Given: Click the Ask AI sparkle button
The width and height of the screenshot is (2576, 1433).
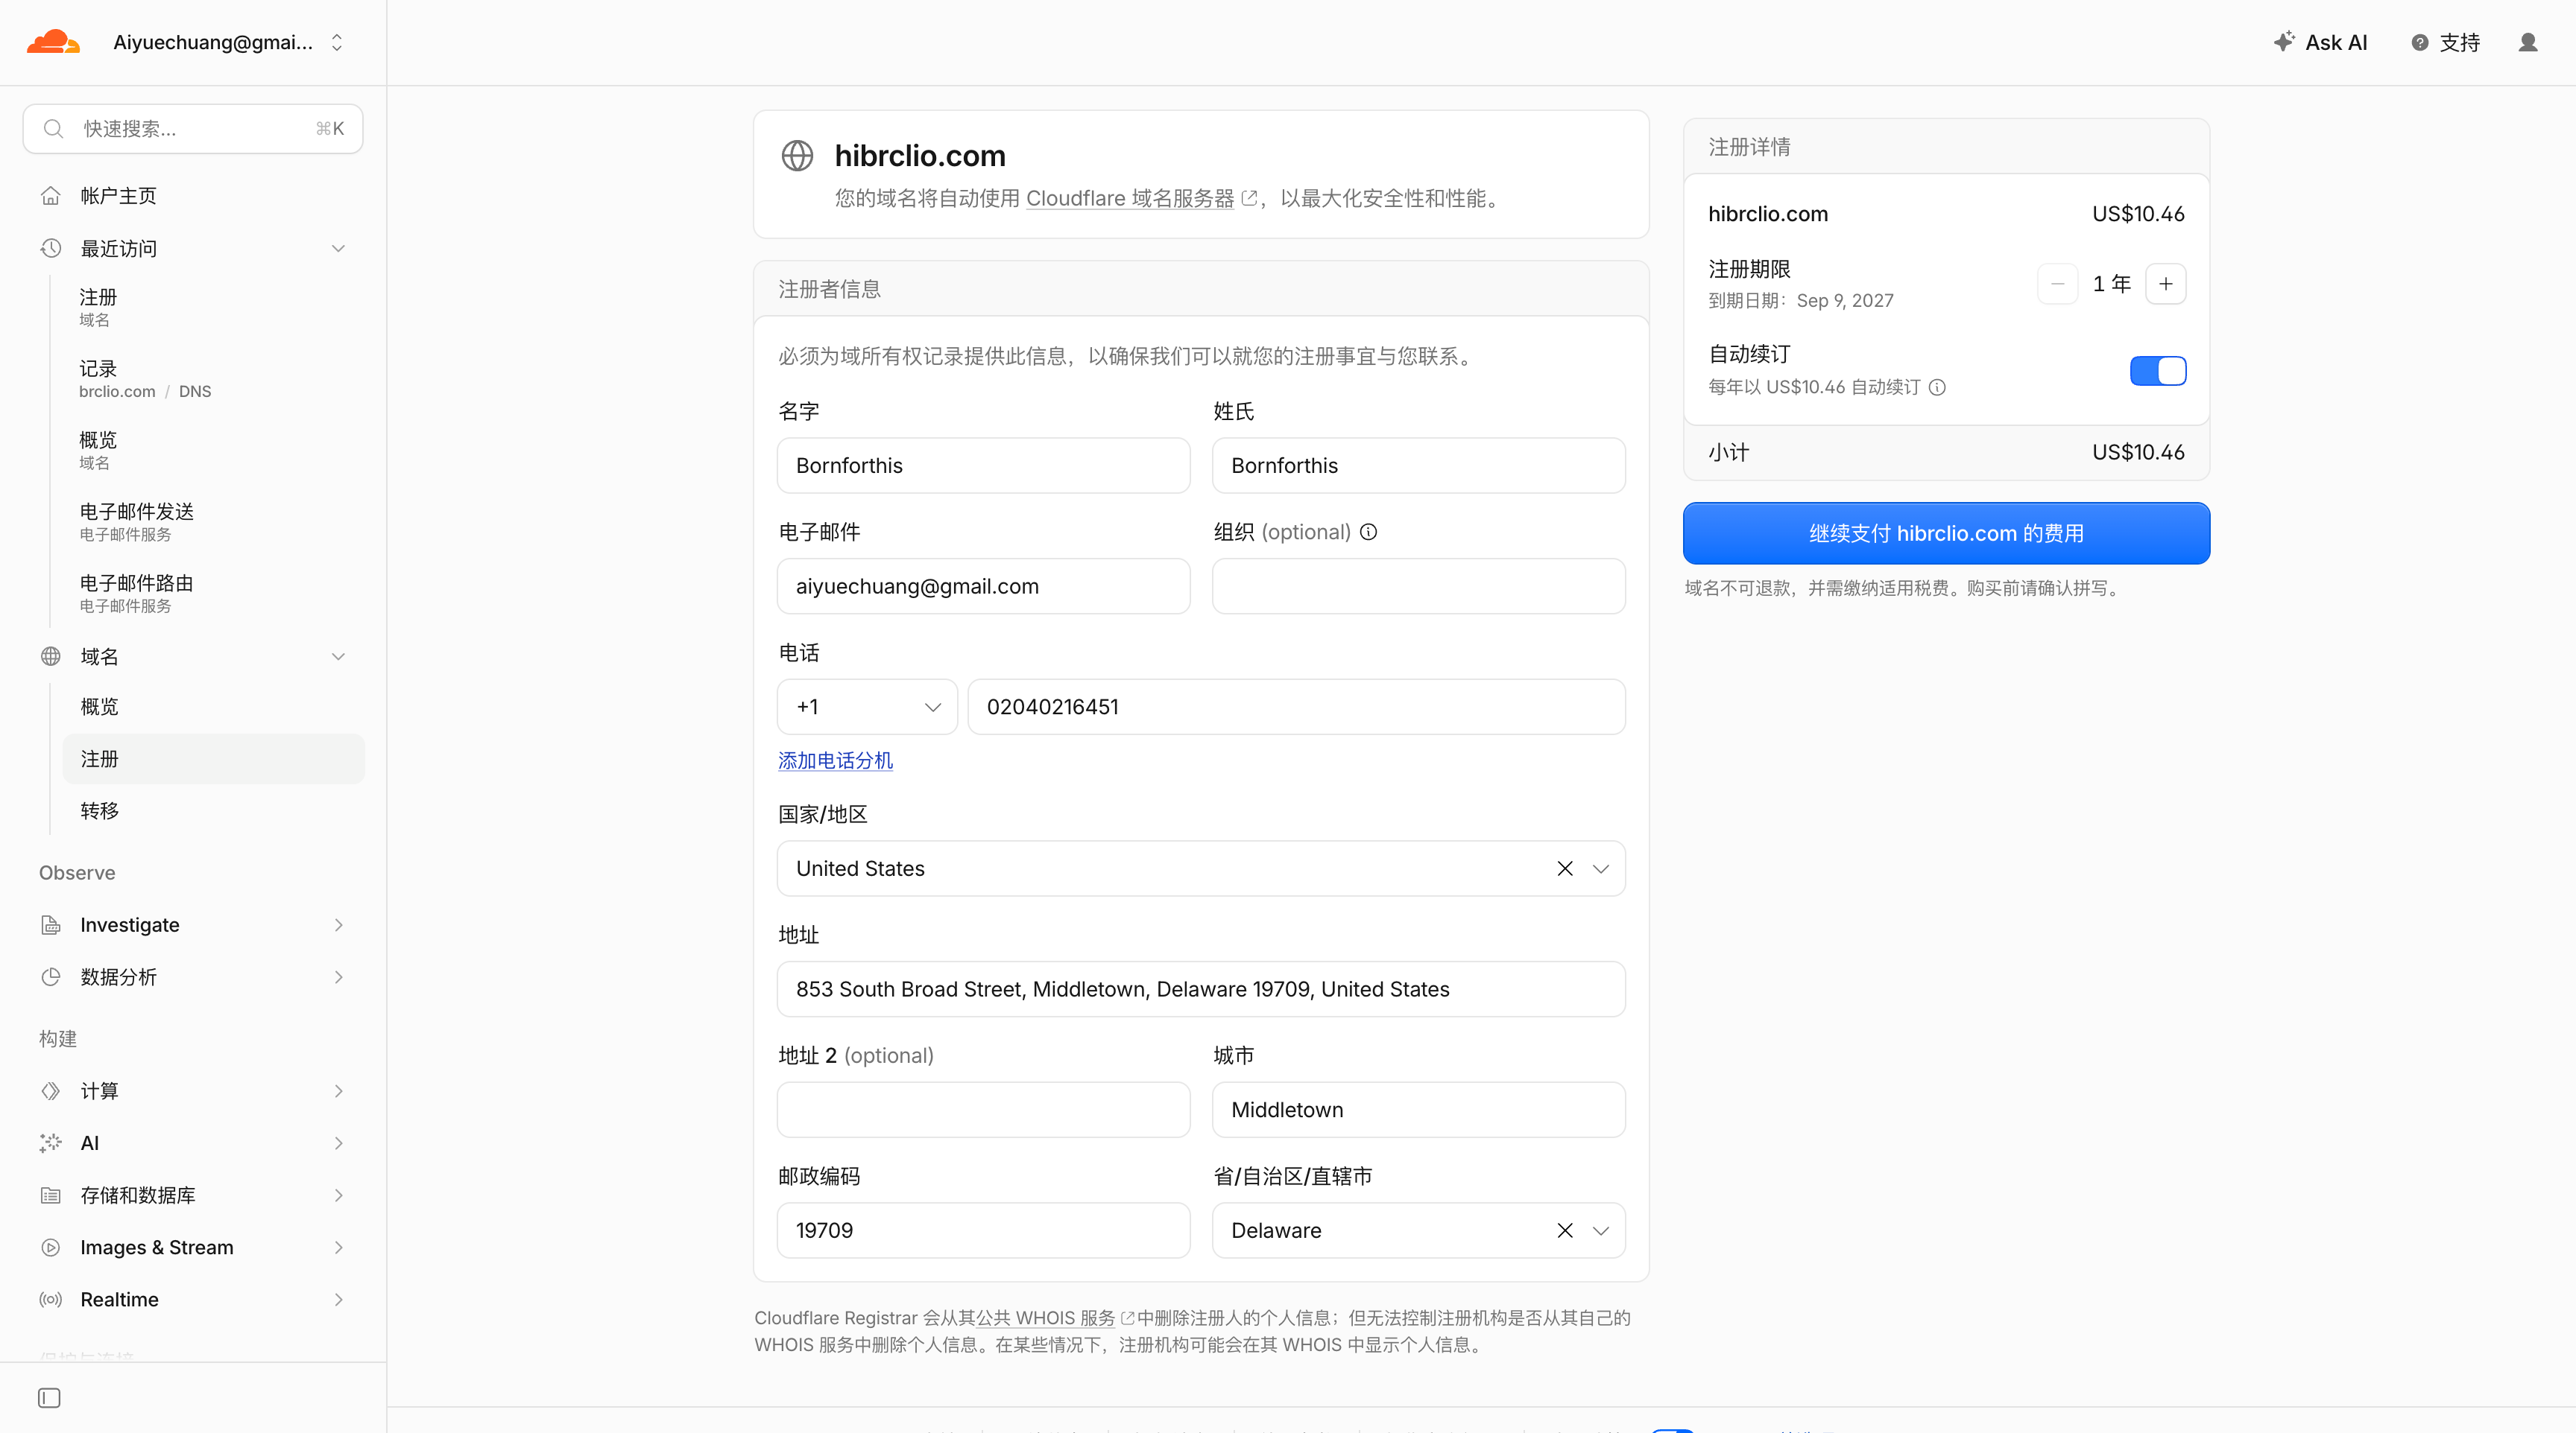Looking at the screenshot, I should (2320, 42).
